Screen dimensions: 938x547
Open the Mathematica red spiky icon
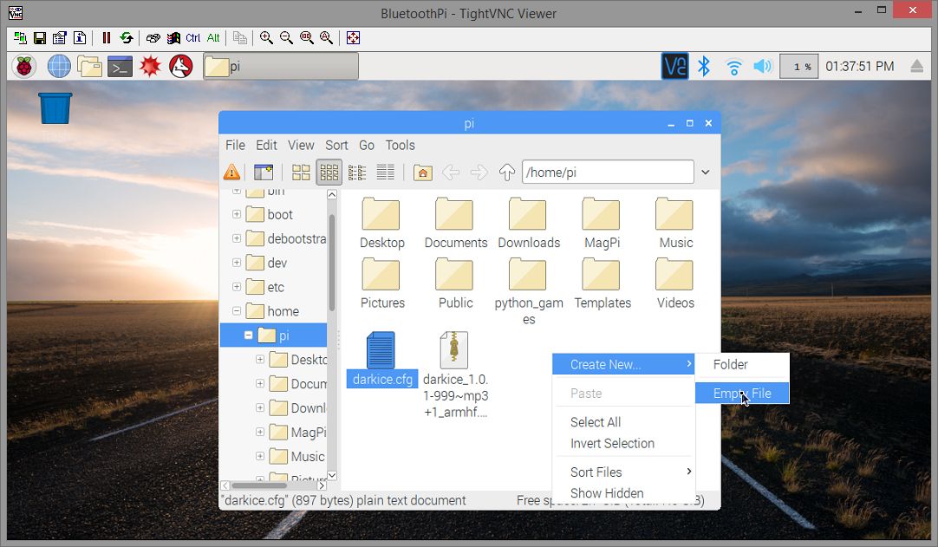click(150, 67)
